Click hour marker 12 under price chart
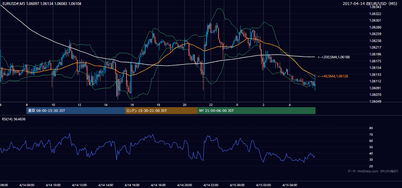 pos(80,105)
